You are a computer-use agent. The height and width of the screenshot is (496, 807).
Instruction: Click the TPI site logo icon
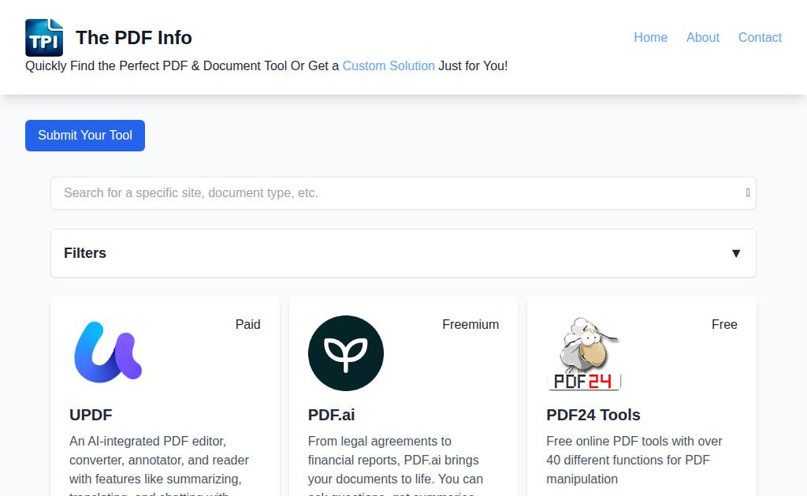44,38
